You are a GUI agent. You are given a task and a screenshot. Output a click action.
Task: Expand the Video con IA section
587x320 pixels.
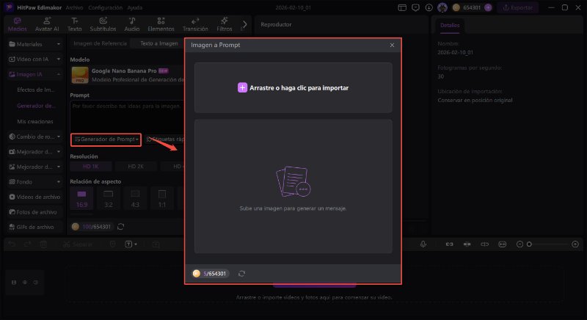pyautogui.click(x=34, y=59)
